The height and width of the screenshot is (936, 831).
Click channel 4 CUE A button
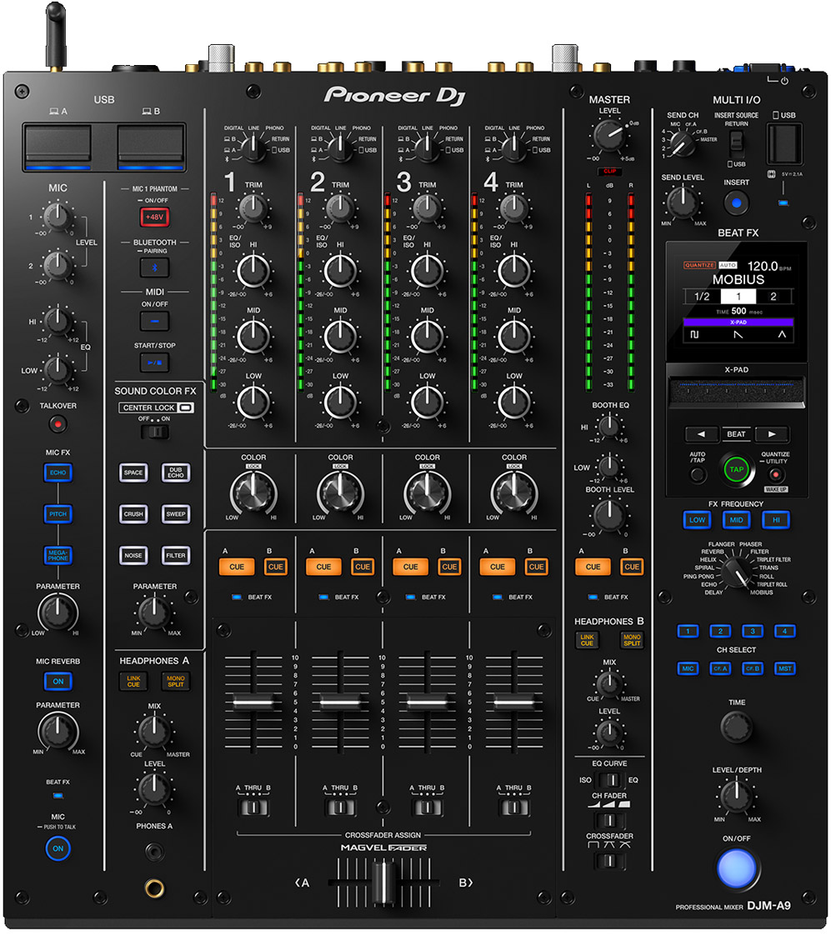498,567
